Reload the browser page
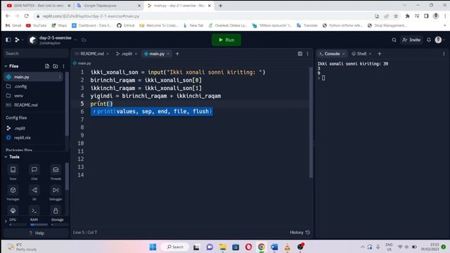Screen dimensions: 450x253 [x=27, y=16]
